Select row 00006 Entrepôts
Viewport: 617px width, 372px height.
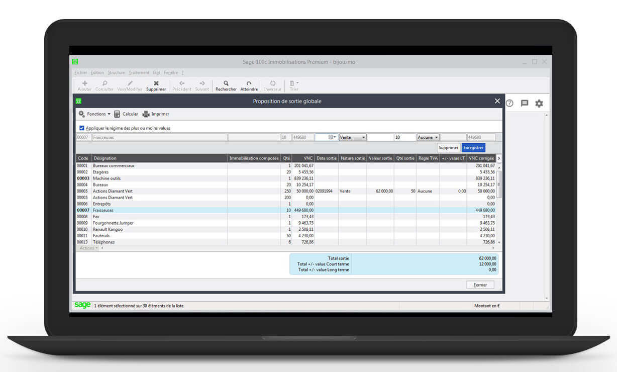tap(286, 204)
